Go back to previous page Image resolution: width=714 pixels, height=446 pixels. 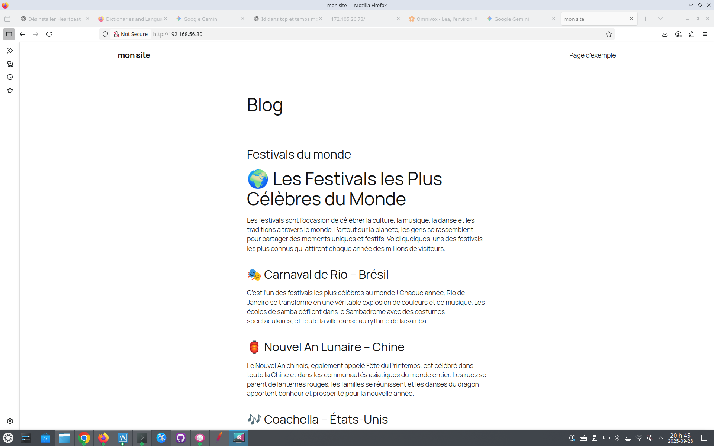(22, 34)
